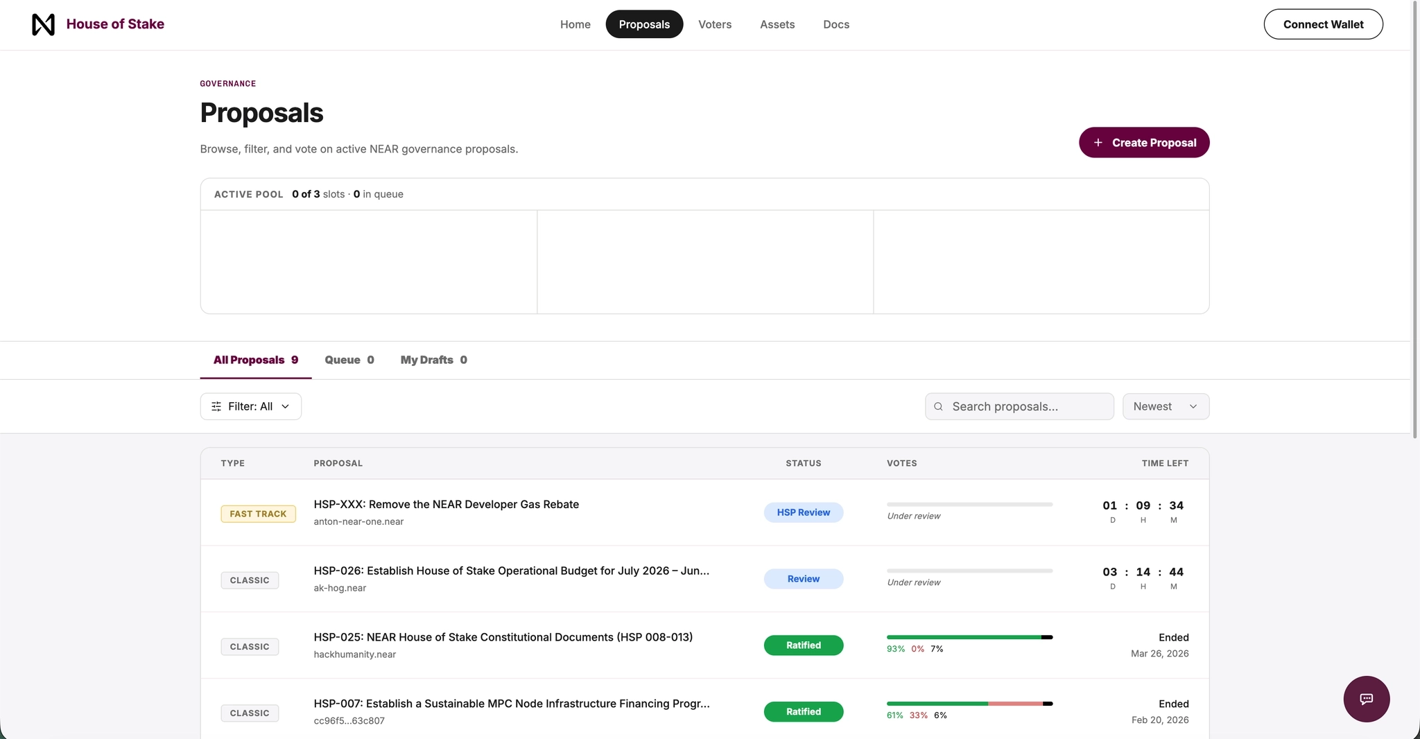Click the 93% yes vote percentage
The height and width of the screenshot is (739, 1420).
(896, 650)
